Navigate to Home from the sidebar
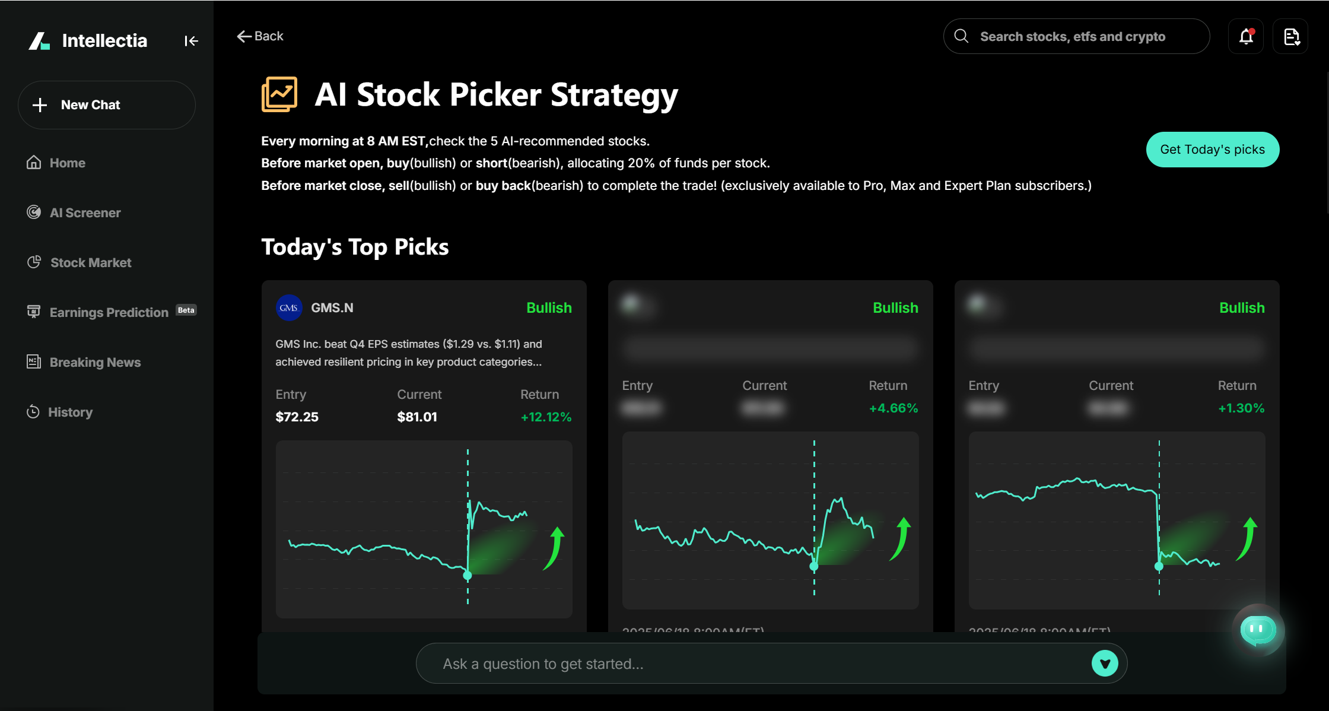 click(x=67, y=163)
